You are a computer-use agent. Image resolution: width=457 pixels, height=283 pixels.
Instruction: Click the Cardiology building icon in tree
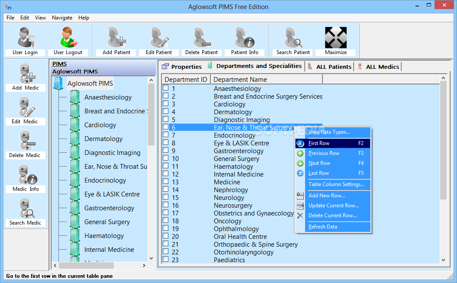click(75, 125)
